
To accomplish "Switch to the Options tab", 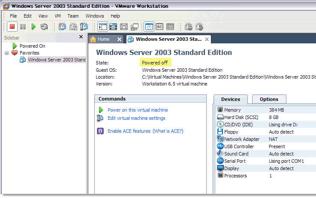I will 269,99.
